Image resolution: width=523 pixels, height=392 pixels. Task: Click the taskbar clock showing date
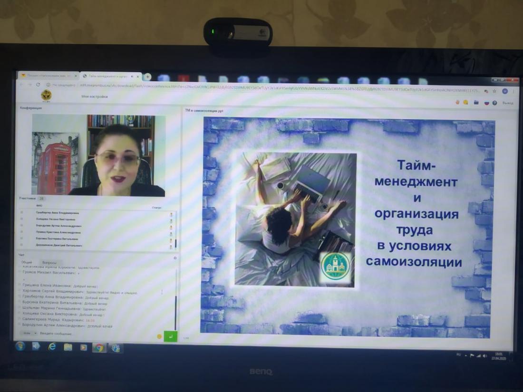pos(498,356)
